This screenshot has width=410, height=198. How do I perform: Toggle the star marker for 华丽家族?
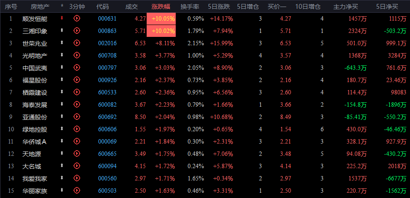click(62, 191)
